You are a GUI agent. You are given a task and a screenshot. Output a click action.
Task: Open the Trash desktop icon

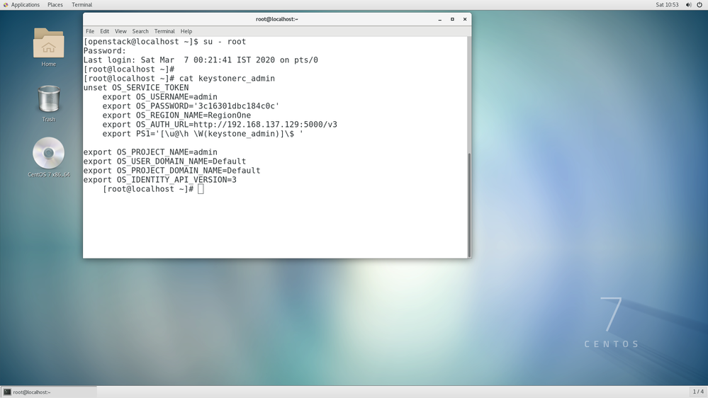pos(48,100)
